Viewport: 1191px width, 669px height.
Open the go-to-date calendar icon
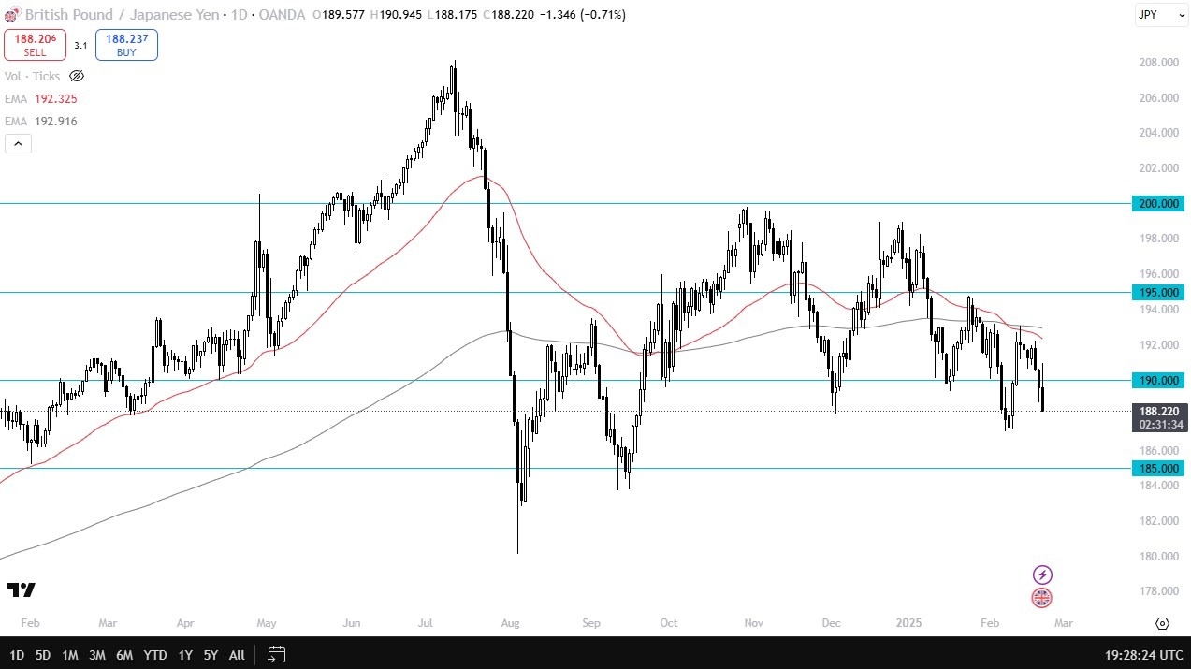276,654
